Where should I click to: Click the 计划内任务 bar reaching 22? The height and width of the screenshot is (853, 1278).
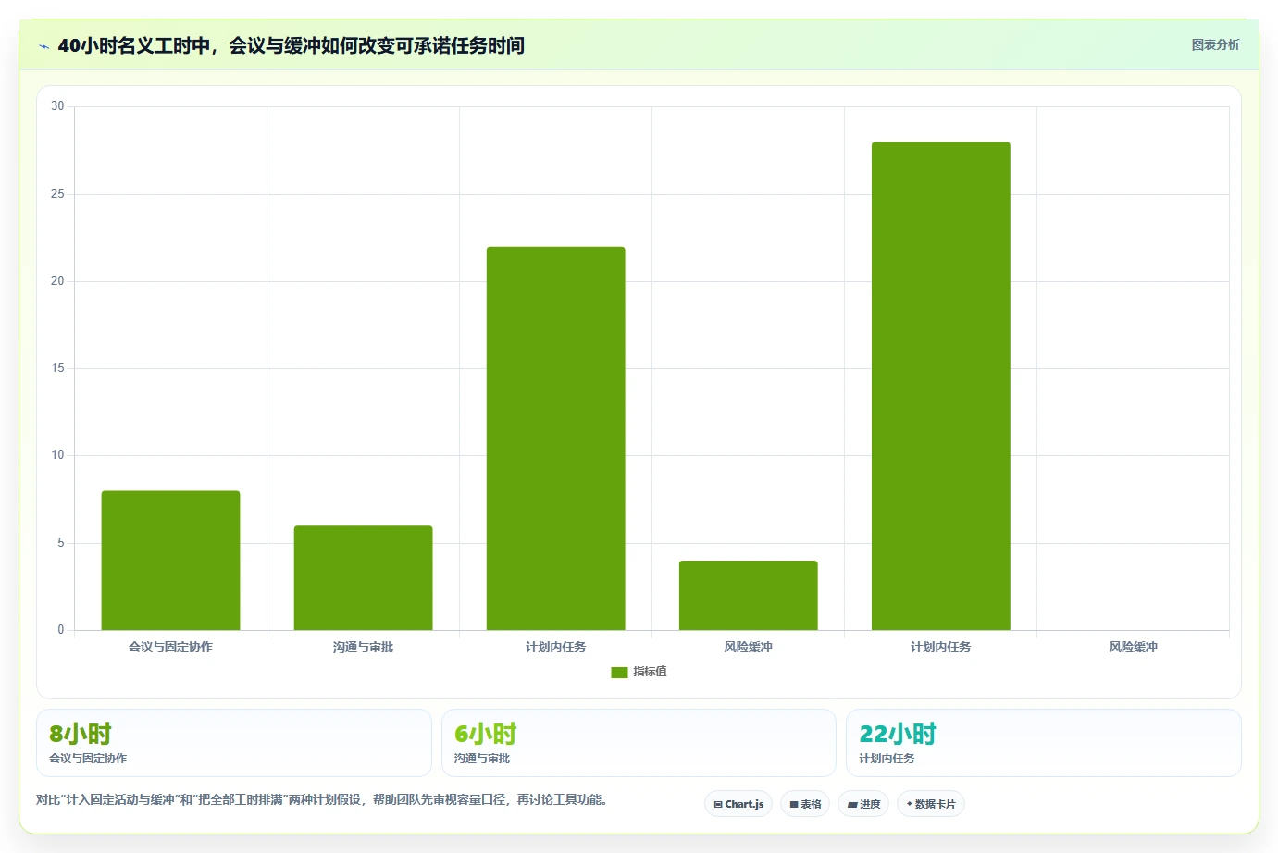[x=555, y=439]
